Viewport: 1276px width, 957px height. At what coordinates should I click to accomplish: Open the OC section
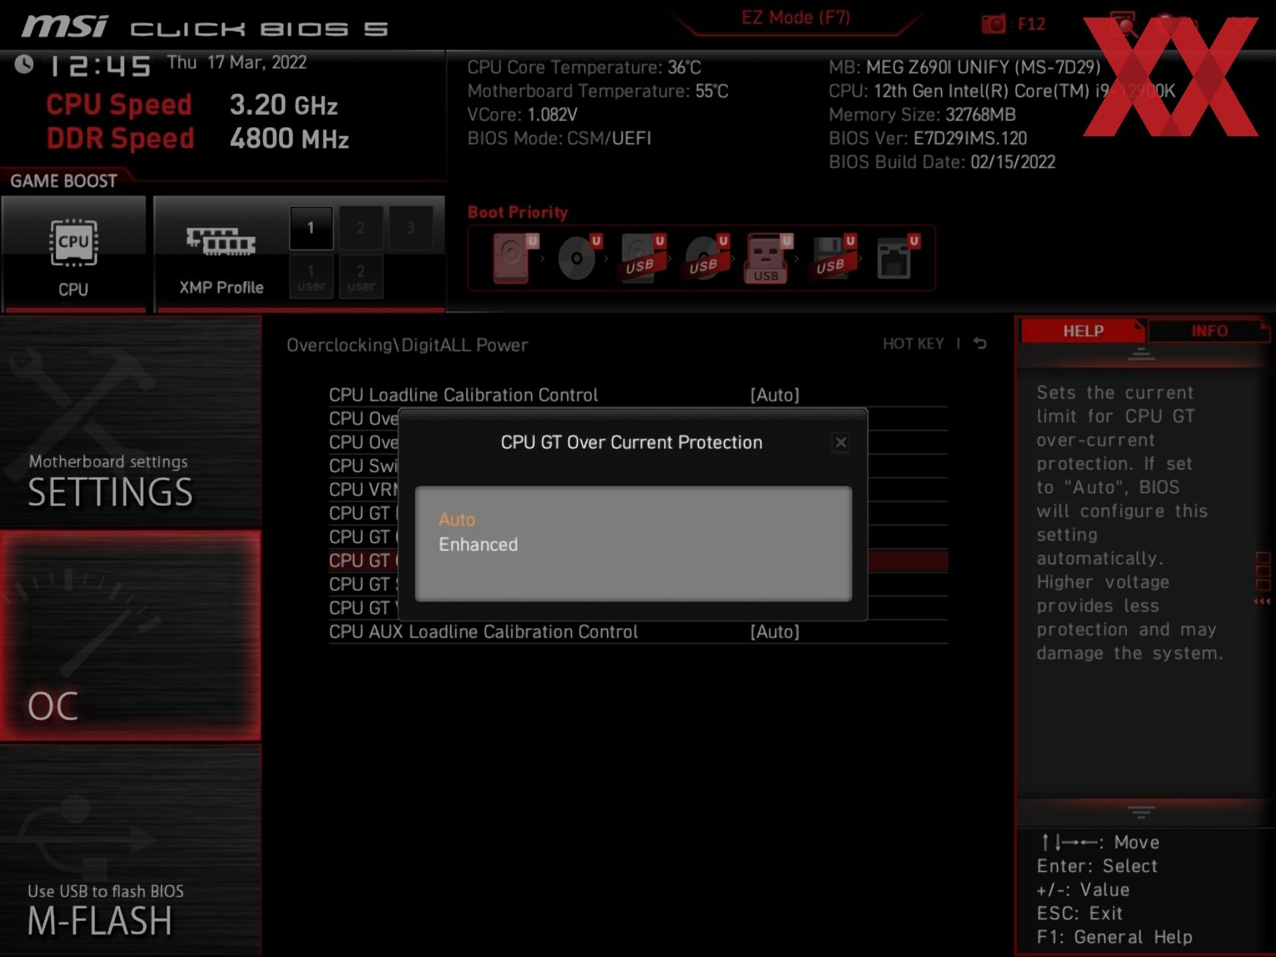tap(131, 636)
